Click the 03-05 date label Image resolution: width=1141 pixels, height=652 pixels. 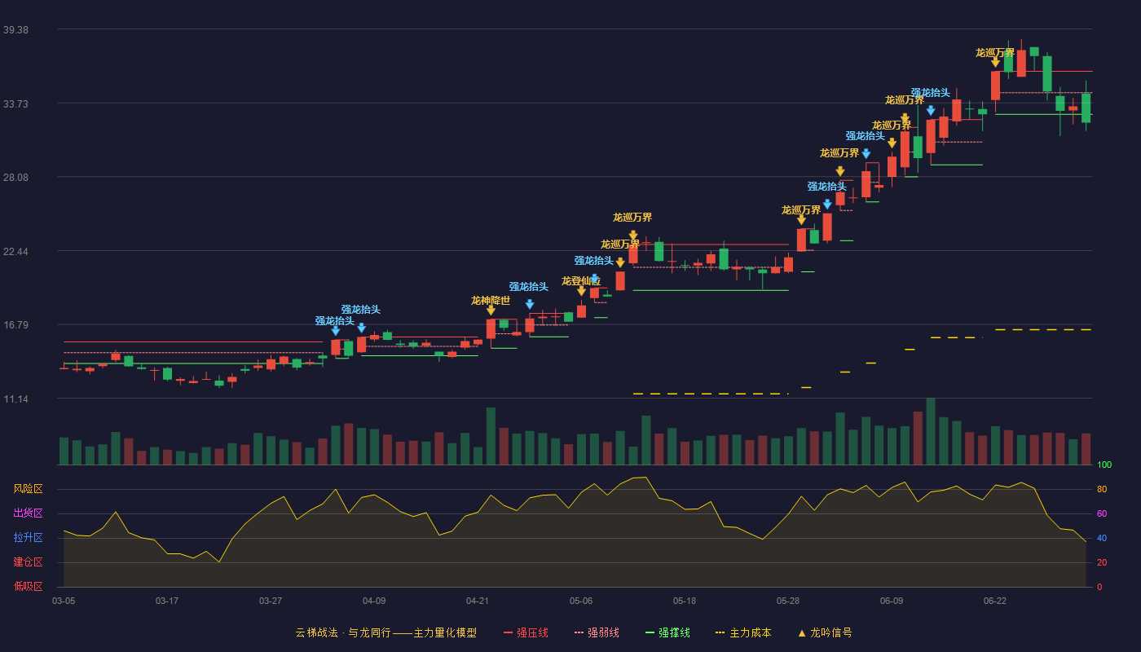pos(64,601)
